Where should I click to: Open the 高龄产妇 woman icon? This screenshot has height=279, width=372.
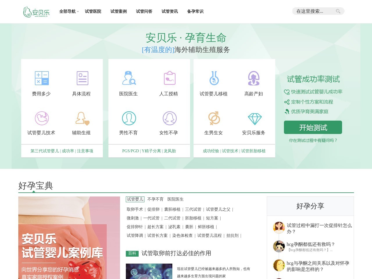pos(254,78)
